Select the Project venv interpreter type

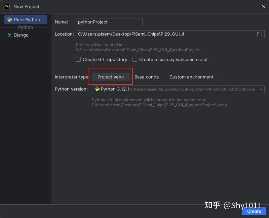[x=111, y=77]
